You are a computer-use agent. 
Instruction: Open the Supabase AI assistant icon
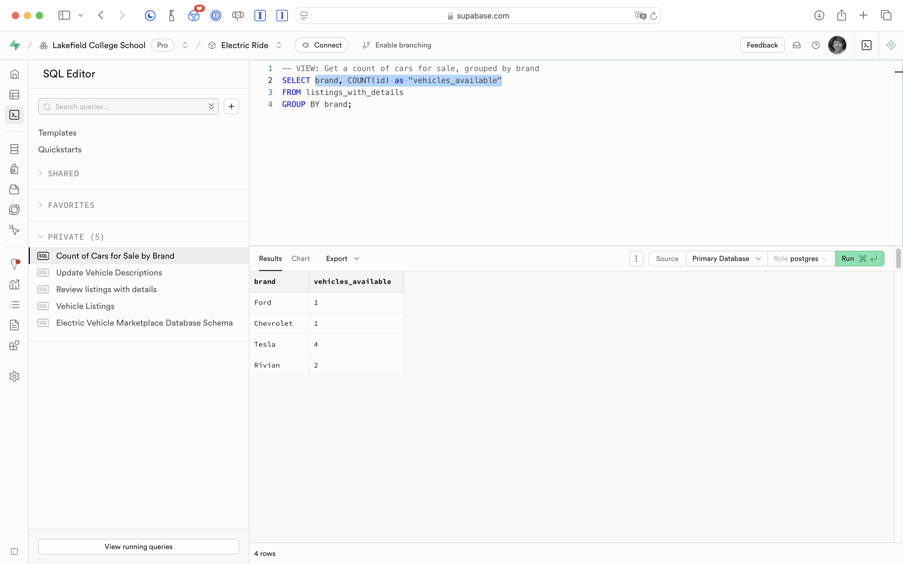coord(891,45)
